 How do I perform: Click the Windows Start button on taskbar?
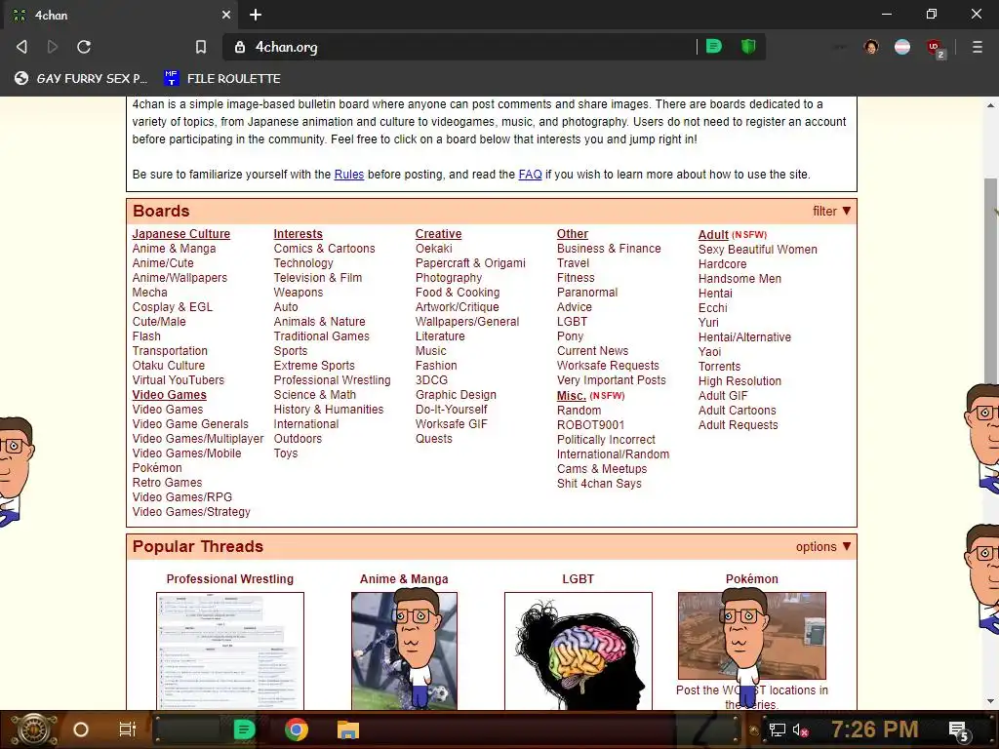pyautogui.click(x=33, y=729)
